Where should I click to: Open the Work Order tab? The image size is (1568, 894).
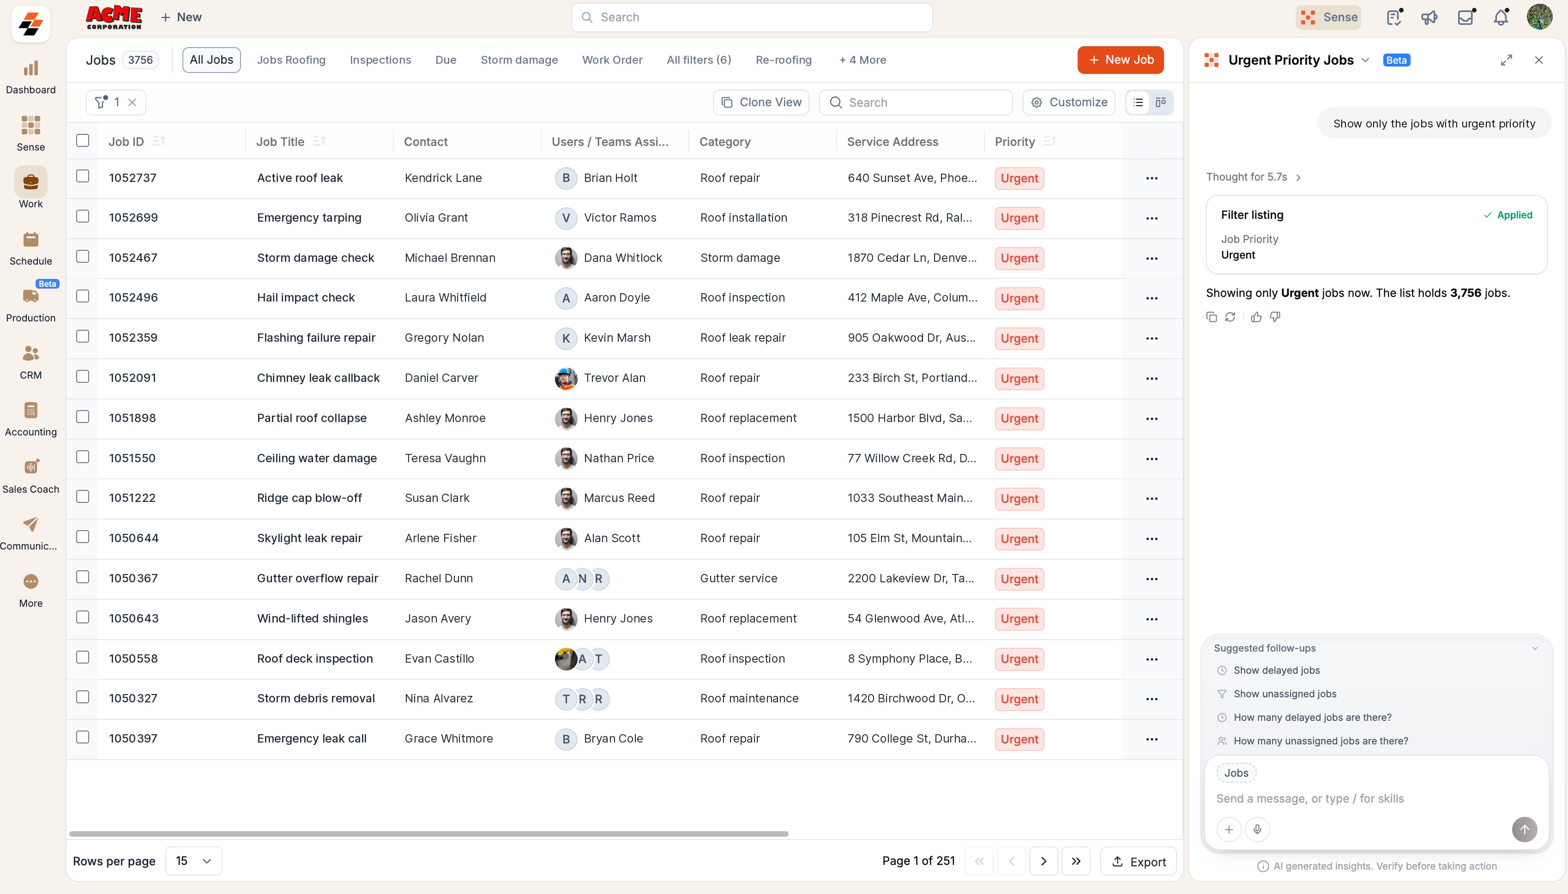(612, 60)
